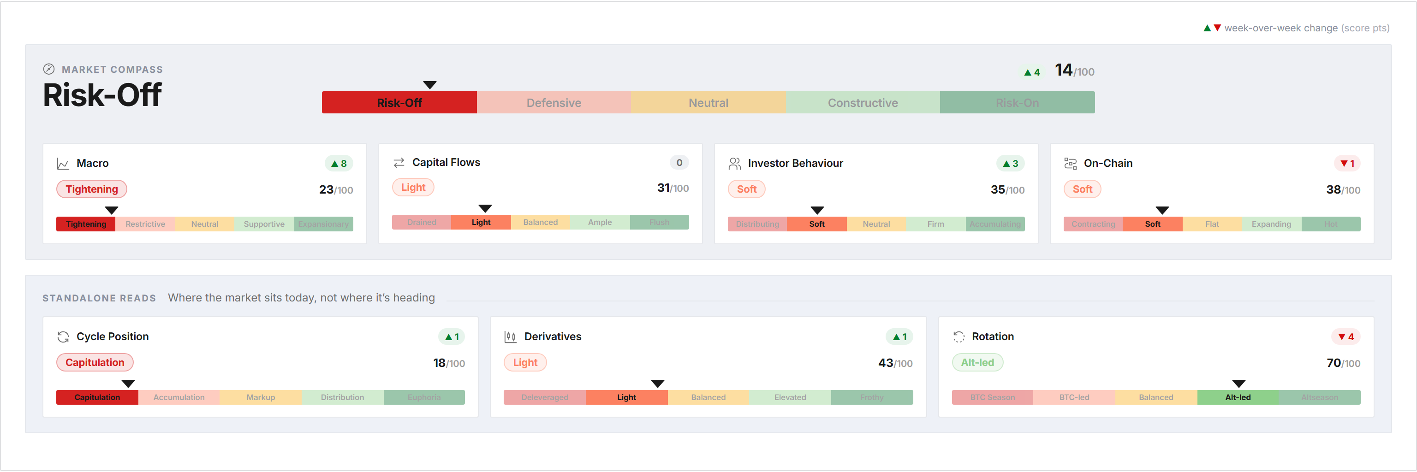
Task: Select the Neutral segment on Market Compass bar
Action: point(708,103)
